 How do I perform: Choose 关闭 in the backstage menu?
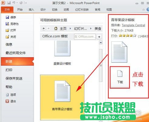pos(11,37)
